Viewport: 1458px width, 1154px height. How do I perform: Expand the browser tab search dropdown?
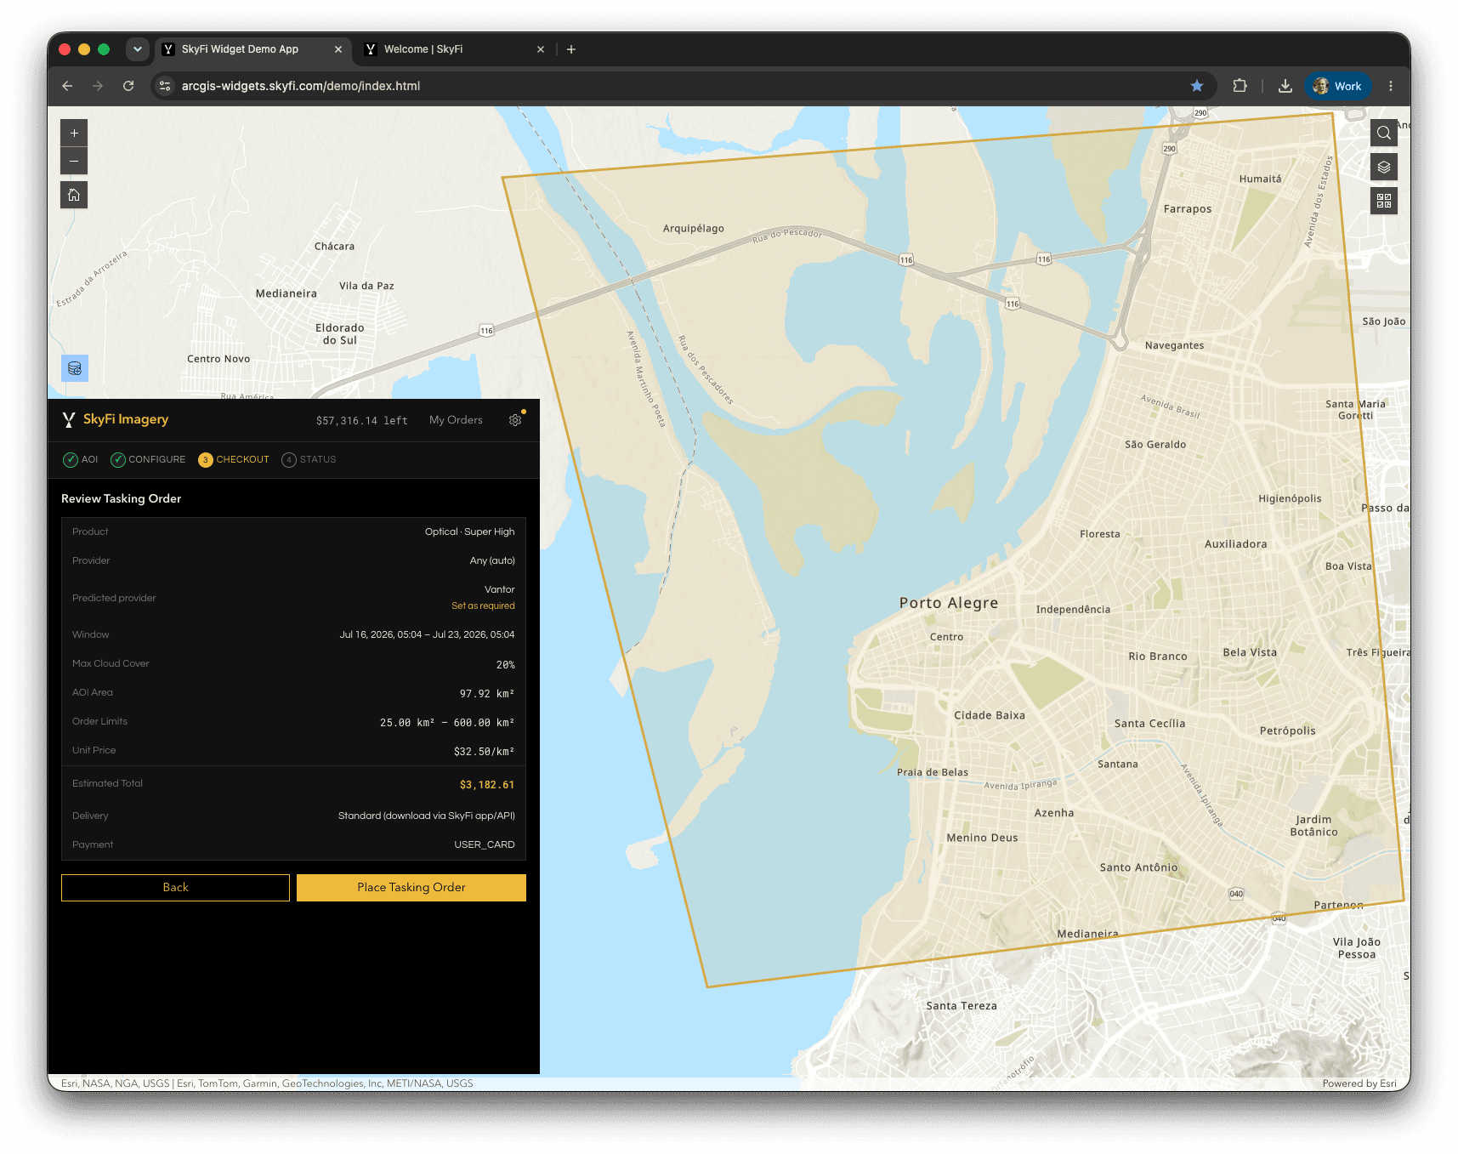[138, 49]
